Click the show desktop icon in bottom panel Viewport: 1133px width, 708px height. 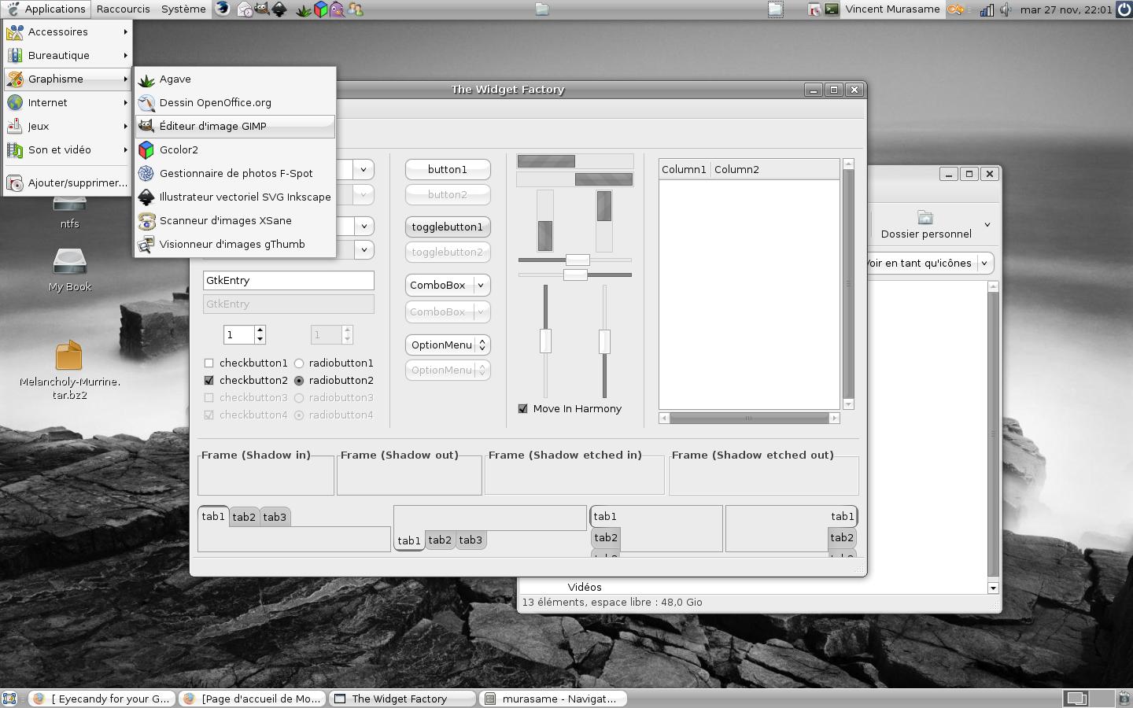9,699
